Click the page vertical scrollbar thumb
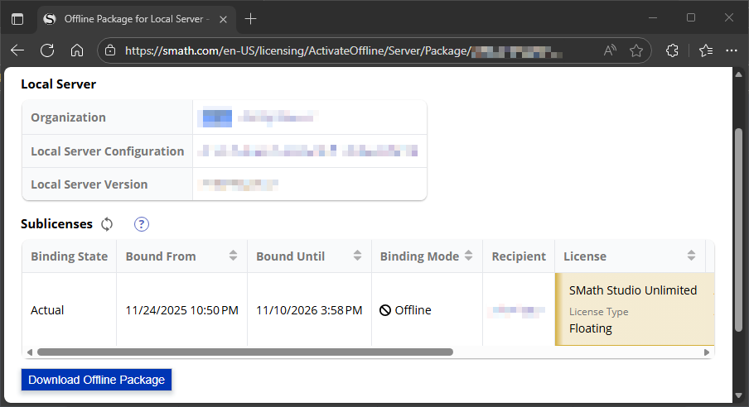This screenshot has width=749, height=407. pyautogui.click(x=738, y=230)
